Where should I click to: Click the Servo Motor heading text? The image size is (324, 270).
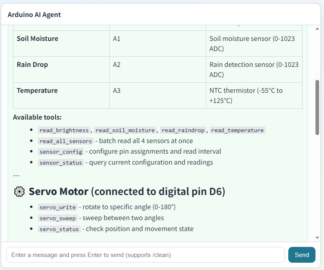coord(127,191)
